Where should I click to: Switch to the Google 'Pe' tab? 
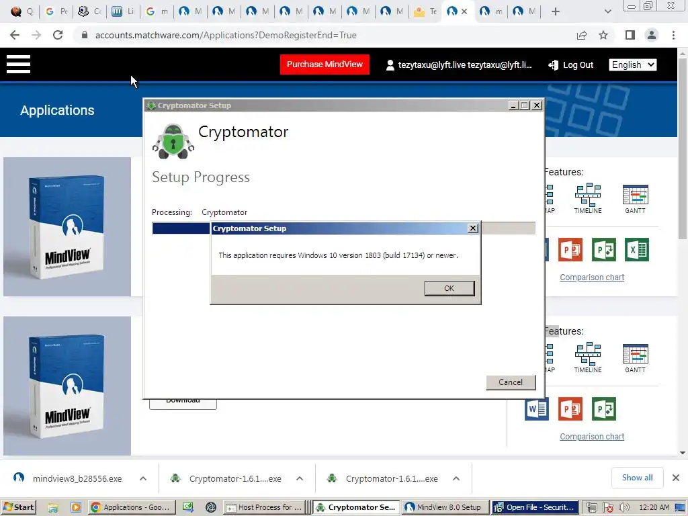(x=56, y=11)
